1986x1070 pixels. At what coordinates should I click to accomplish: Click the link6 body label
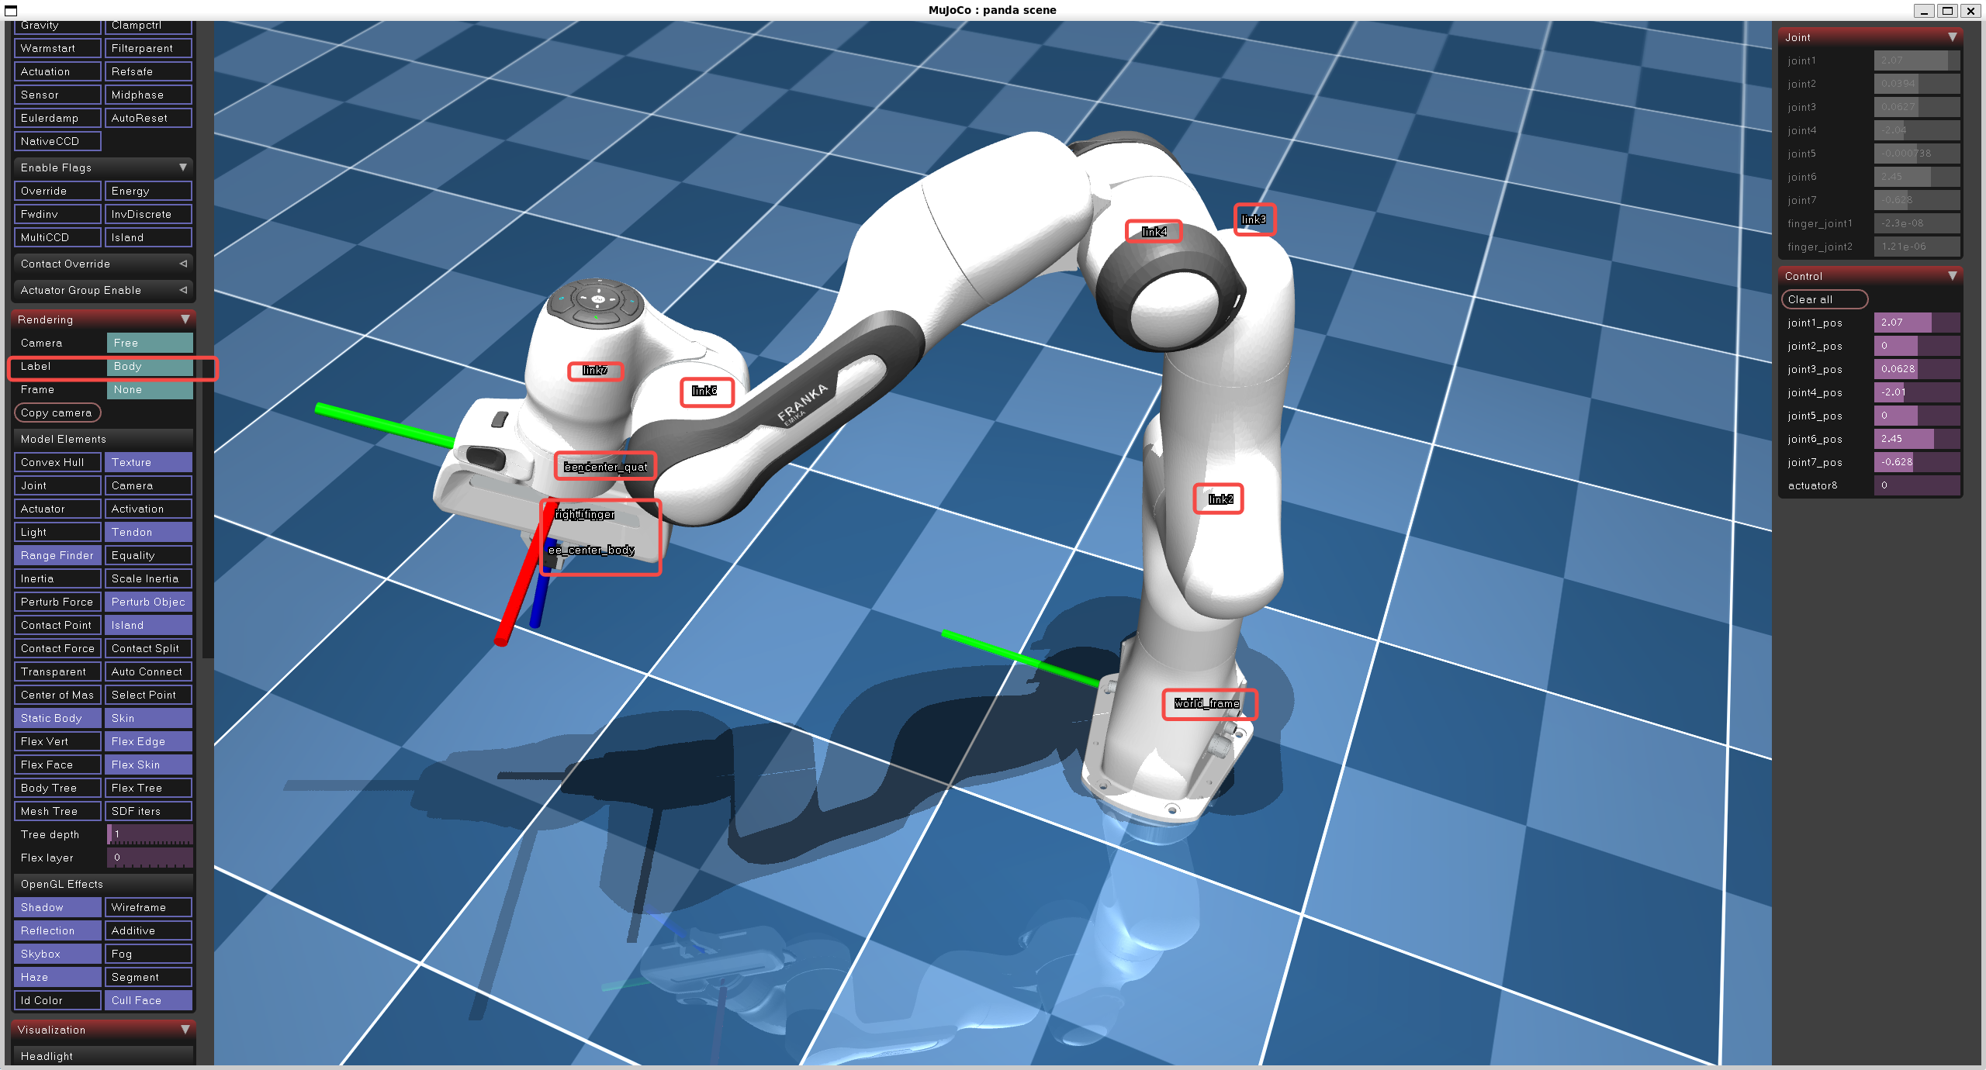pos(704,391)
